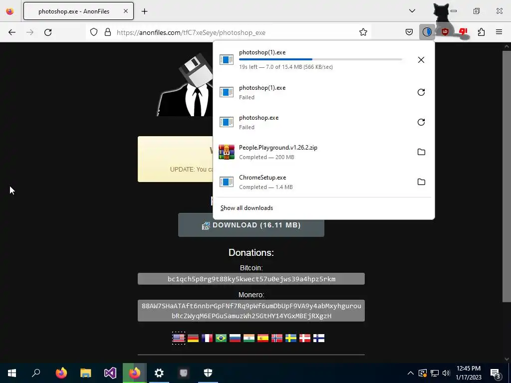Switch language to Spanish flag
This screenshot has width=511, height=383.
263,339
